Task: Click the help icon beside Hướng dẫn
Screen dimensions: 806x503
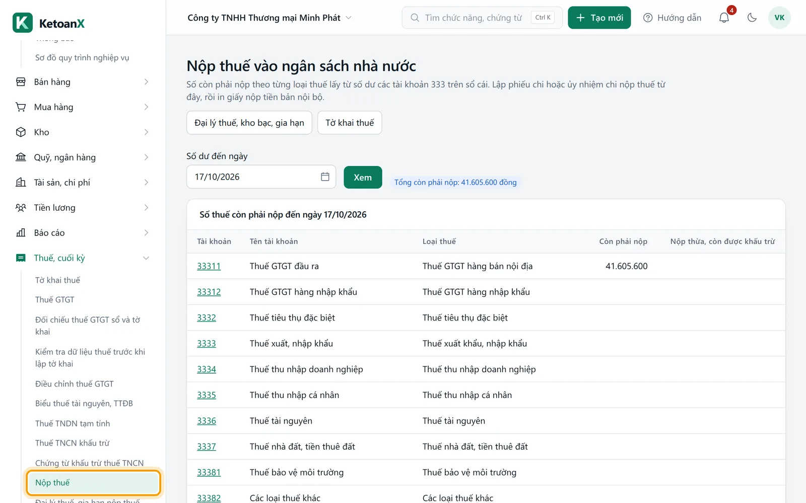Action: (648, 18)
